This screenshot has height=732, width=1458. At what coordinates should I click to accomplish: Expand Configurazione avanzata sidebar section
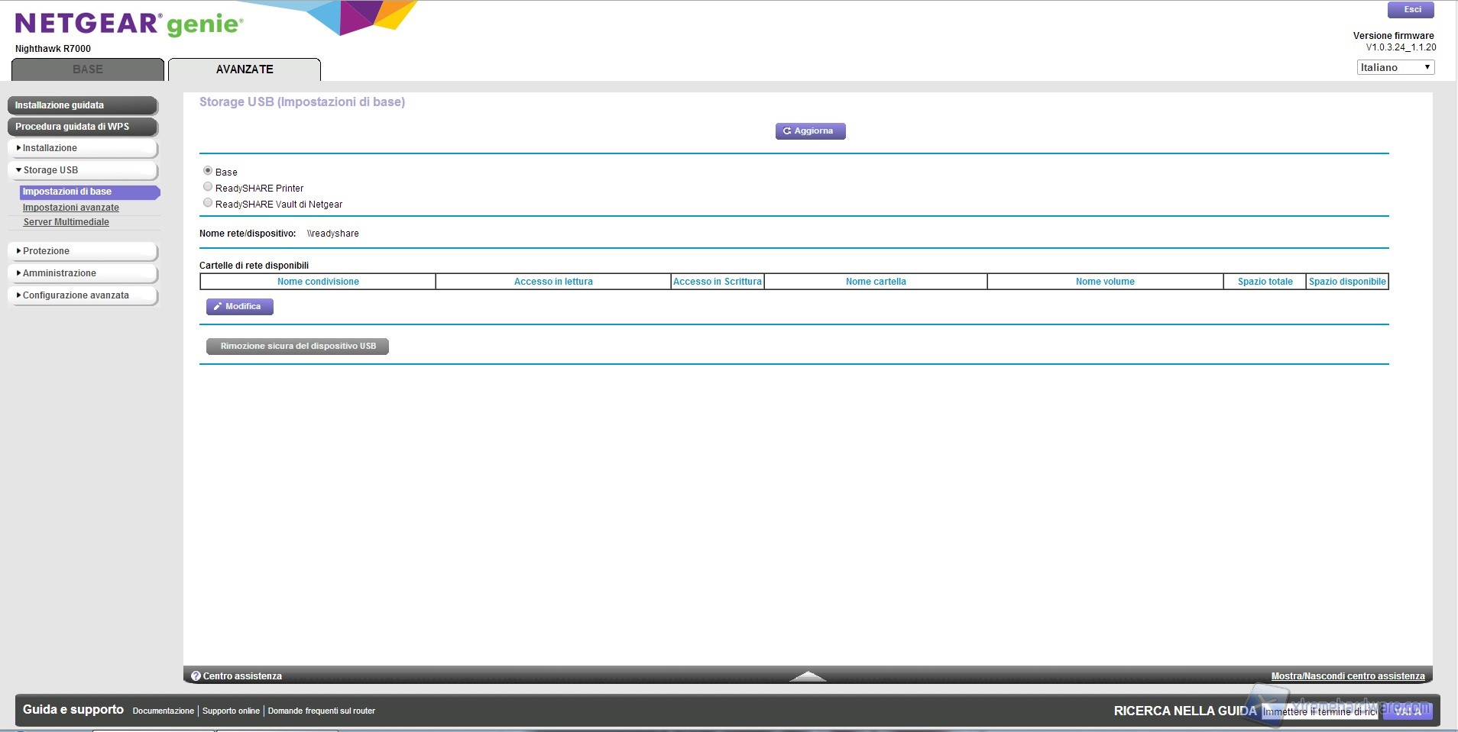[83, 295]
